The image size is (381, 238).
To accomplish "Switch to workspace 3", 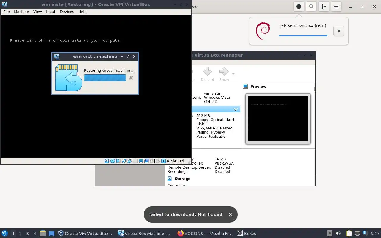I will pos(27,234).
